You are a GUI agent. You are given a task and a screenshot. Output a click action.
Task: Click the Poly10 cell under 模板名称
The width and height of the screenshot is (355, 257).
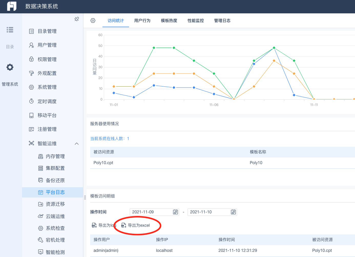click(256, 163)
